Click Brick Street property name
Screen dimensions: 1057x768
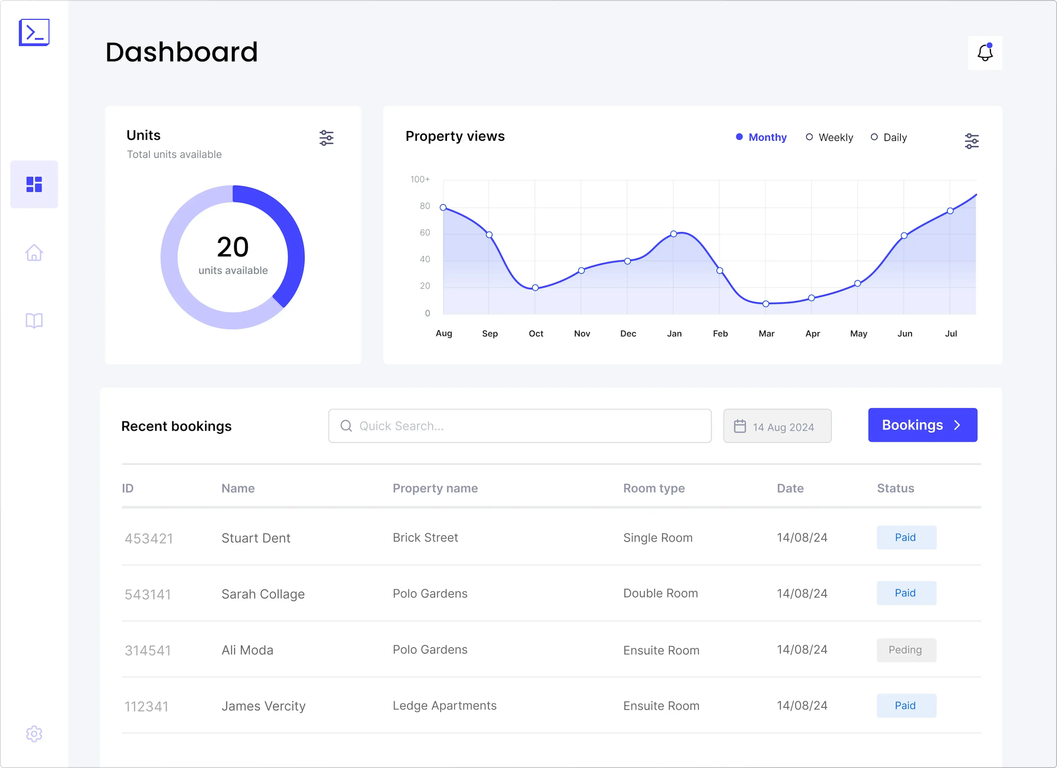425,537
